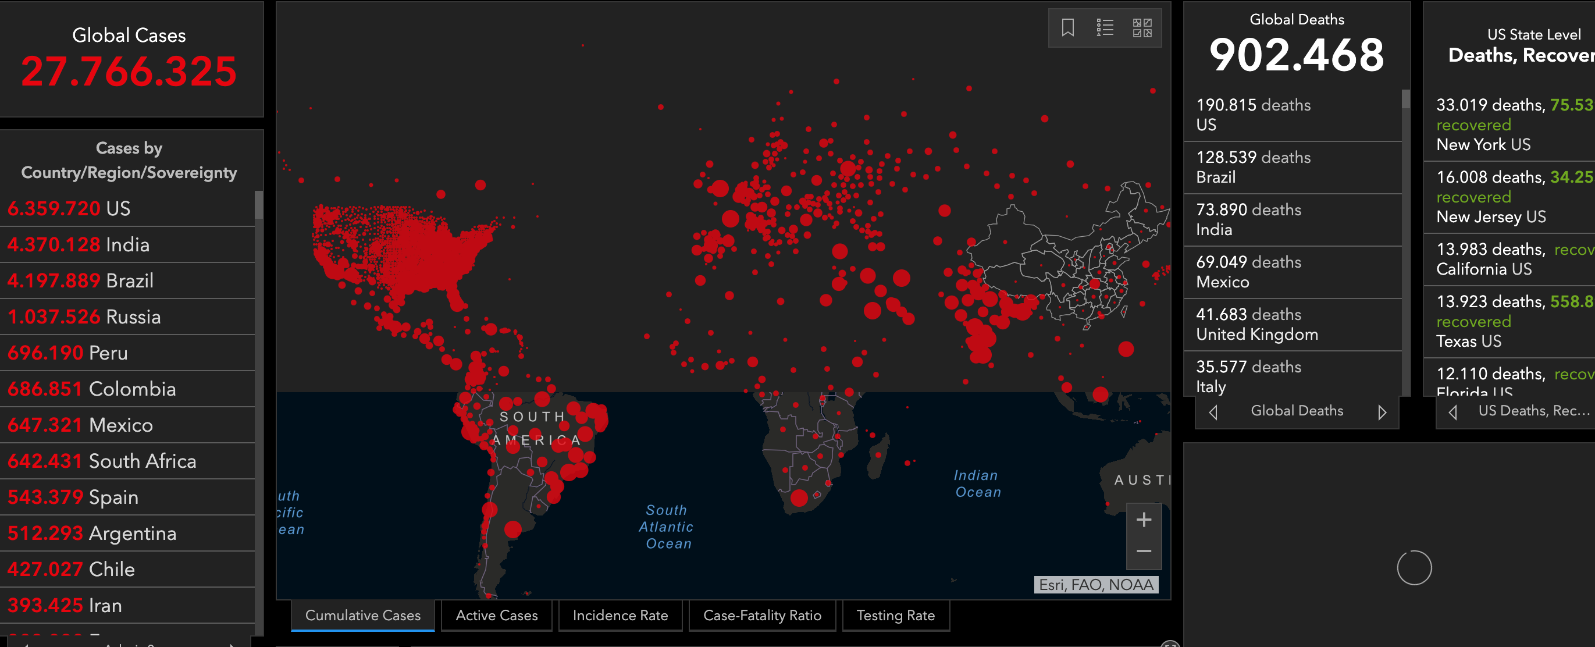1595x647 pixels.
Task: Click the cases list scrollbar
Action: pyautogui.click(x=259, y=205)
